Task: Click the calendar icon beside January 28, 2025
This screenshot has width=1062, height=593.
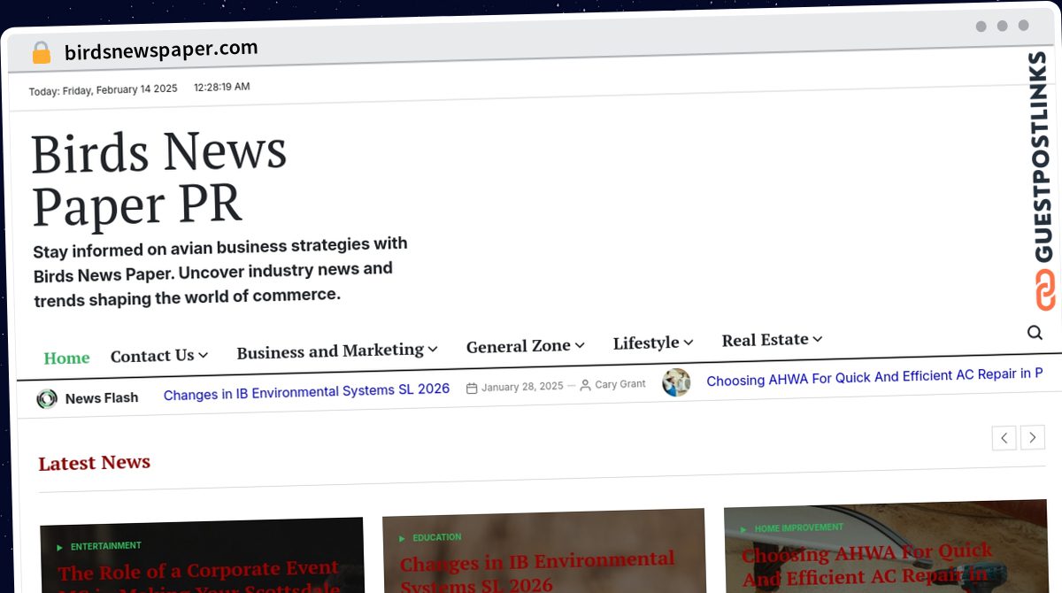Action: coord(472,388)
